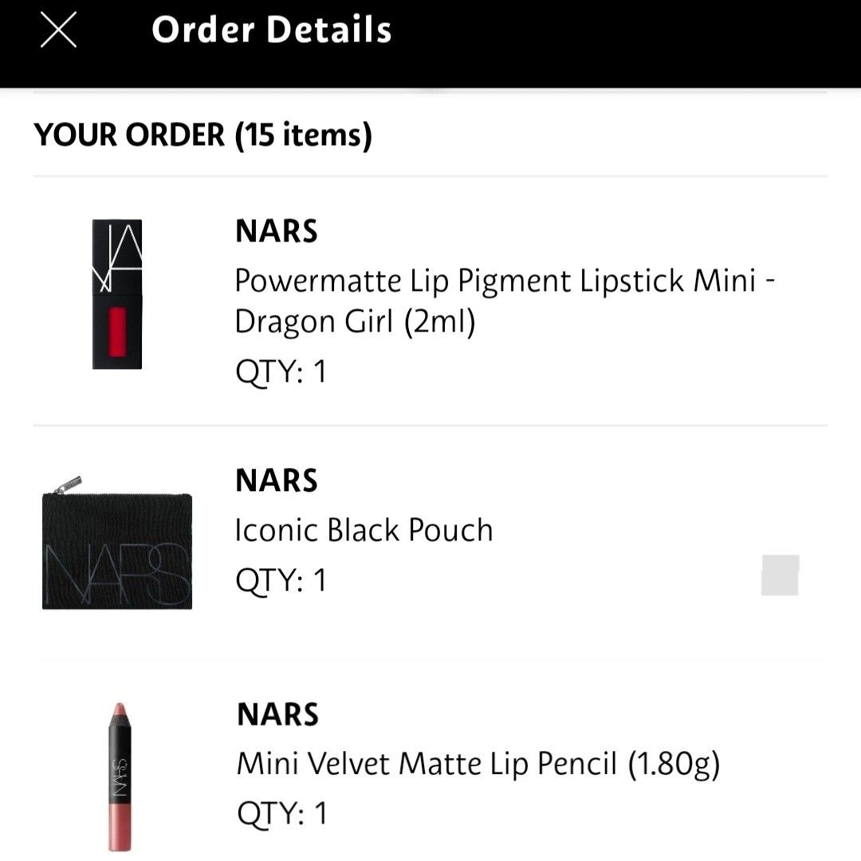Select the first order item row
This screenshot has width=861, height=861.
click(431, 299)
